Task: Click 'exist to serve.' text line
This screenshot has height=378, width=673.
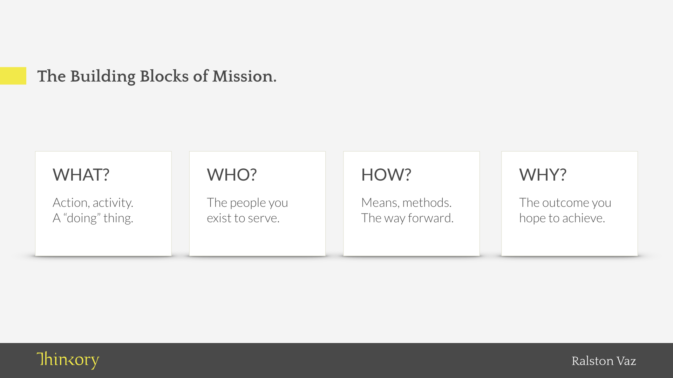Action: [x=243, y=218]
